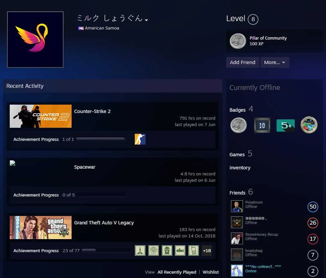This screenshot has width=326, height=278.
Task: Open the Wishlist link
Action: pos(210,272)
